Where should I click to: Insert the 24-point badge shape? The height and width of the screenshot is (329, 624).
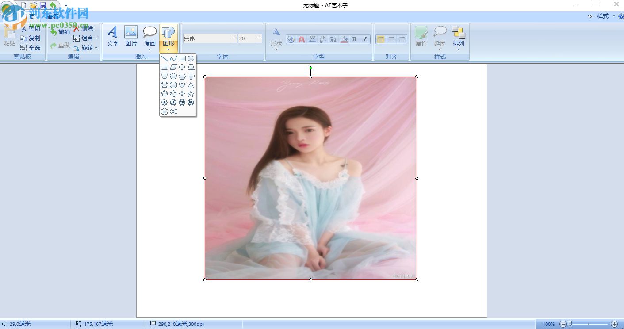click(x=182, y=103)
